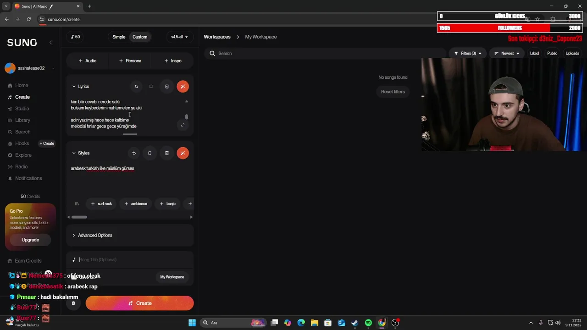Click Reset filters
587x330 pixels.
tap(393, 92)
